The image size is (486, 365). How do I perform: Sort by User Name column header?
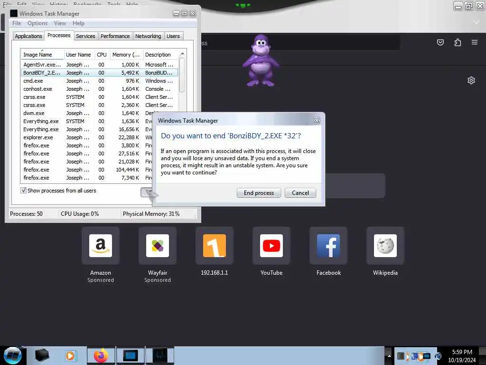[x=79, y=55]
